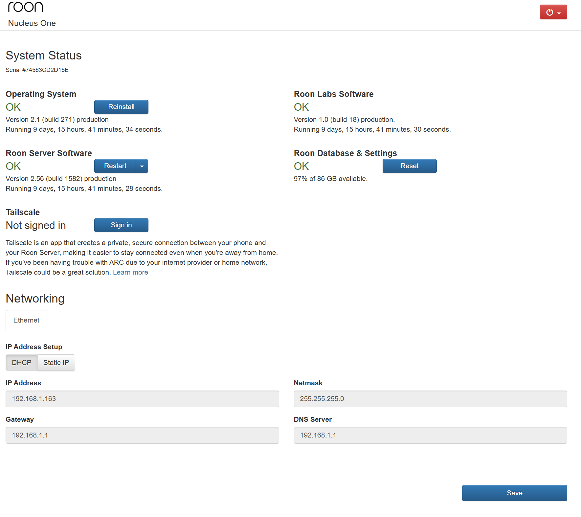Click the DNS Server field

click(430, 435)
